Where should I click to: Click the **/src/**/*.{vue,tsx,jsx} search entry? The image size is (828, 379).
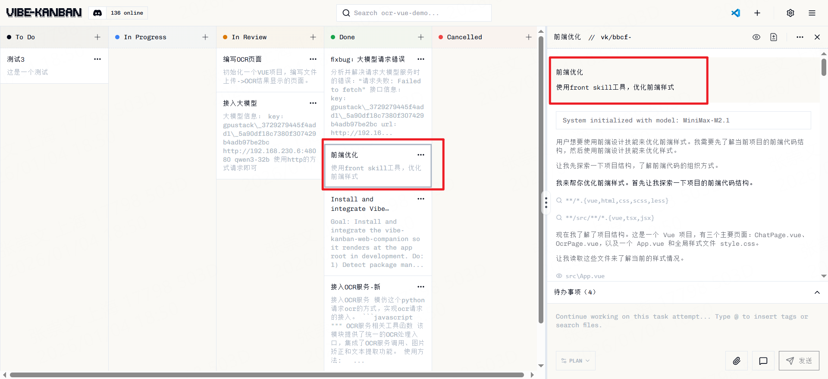pos(605,218)
